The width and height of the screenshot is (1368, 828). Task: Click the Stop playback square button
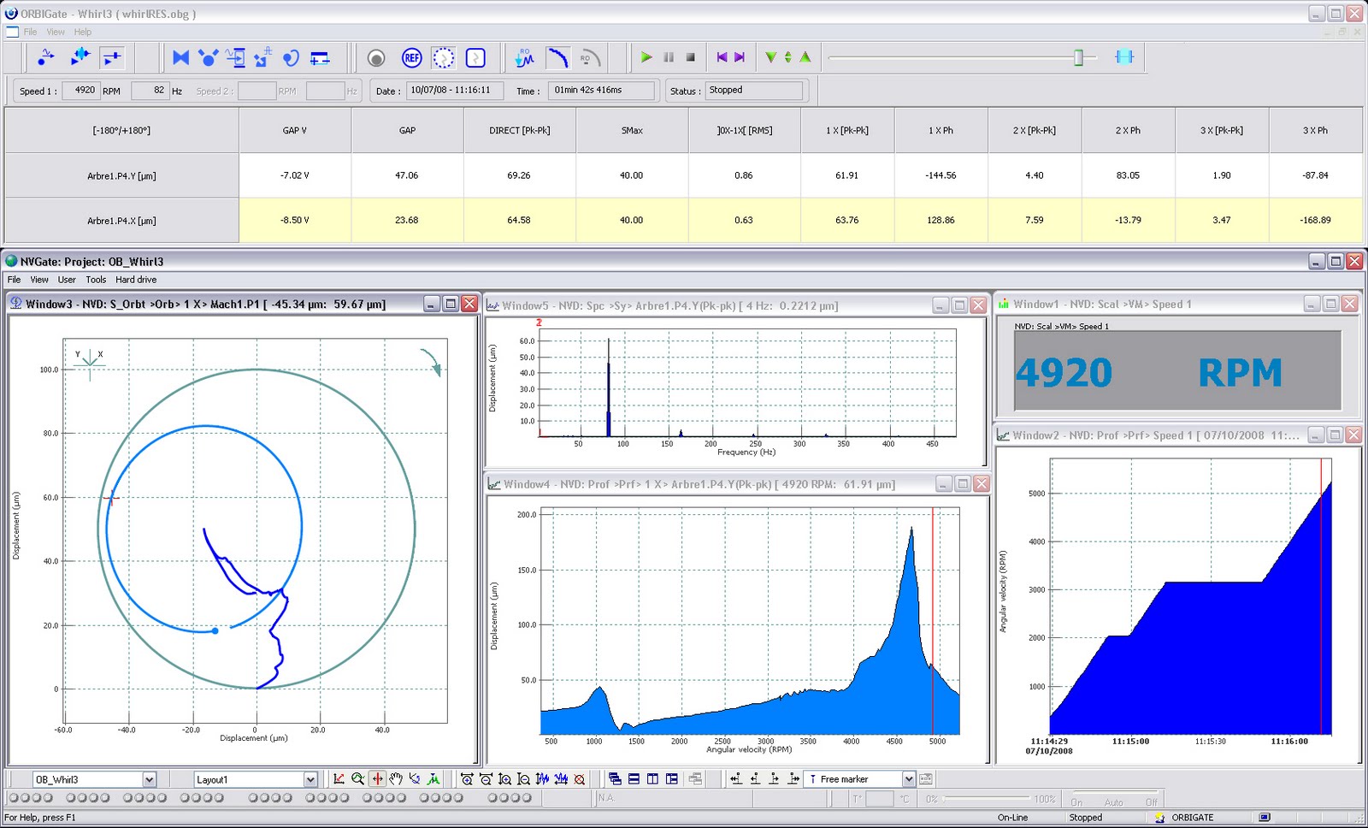tap(691, 57)
